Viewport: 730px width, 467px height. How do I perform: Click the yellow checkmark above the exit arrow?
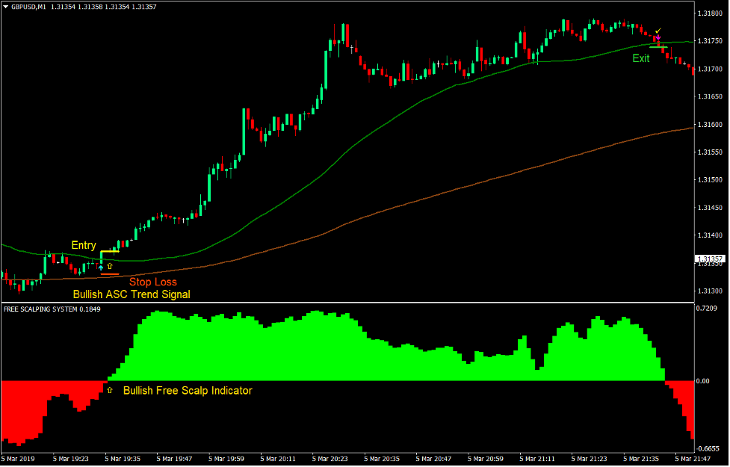(x=658, y=31)
